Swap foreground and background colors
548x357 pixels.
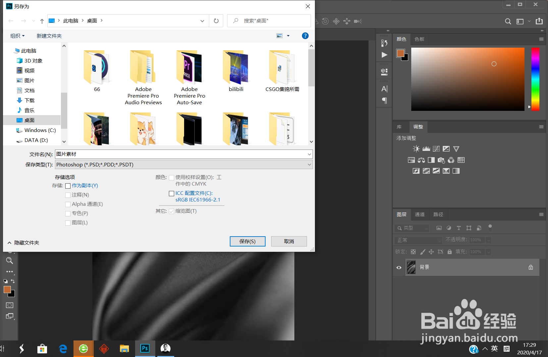[13, 281]
